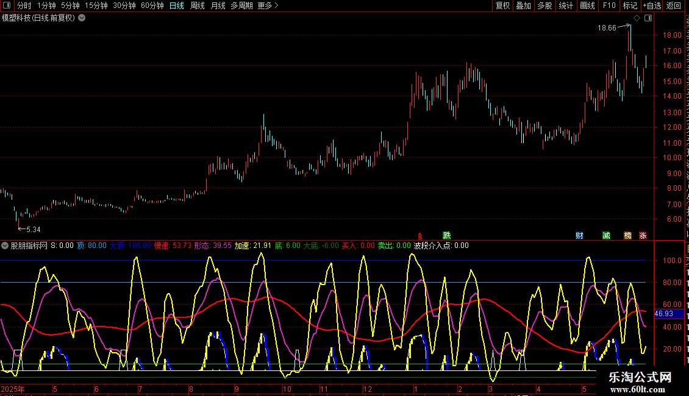Click the 股朋指标网 indicator name
The image size is (689, 396).
point(29,246)
